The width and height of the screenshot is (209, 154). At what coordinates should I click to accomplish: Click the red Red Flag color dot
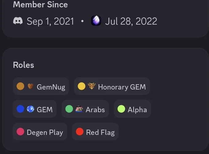pyautogui.click(x=80, y=132)
